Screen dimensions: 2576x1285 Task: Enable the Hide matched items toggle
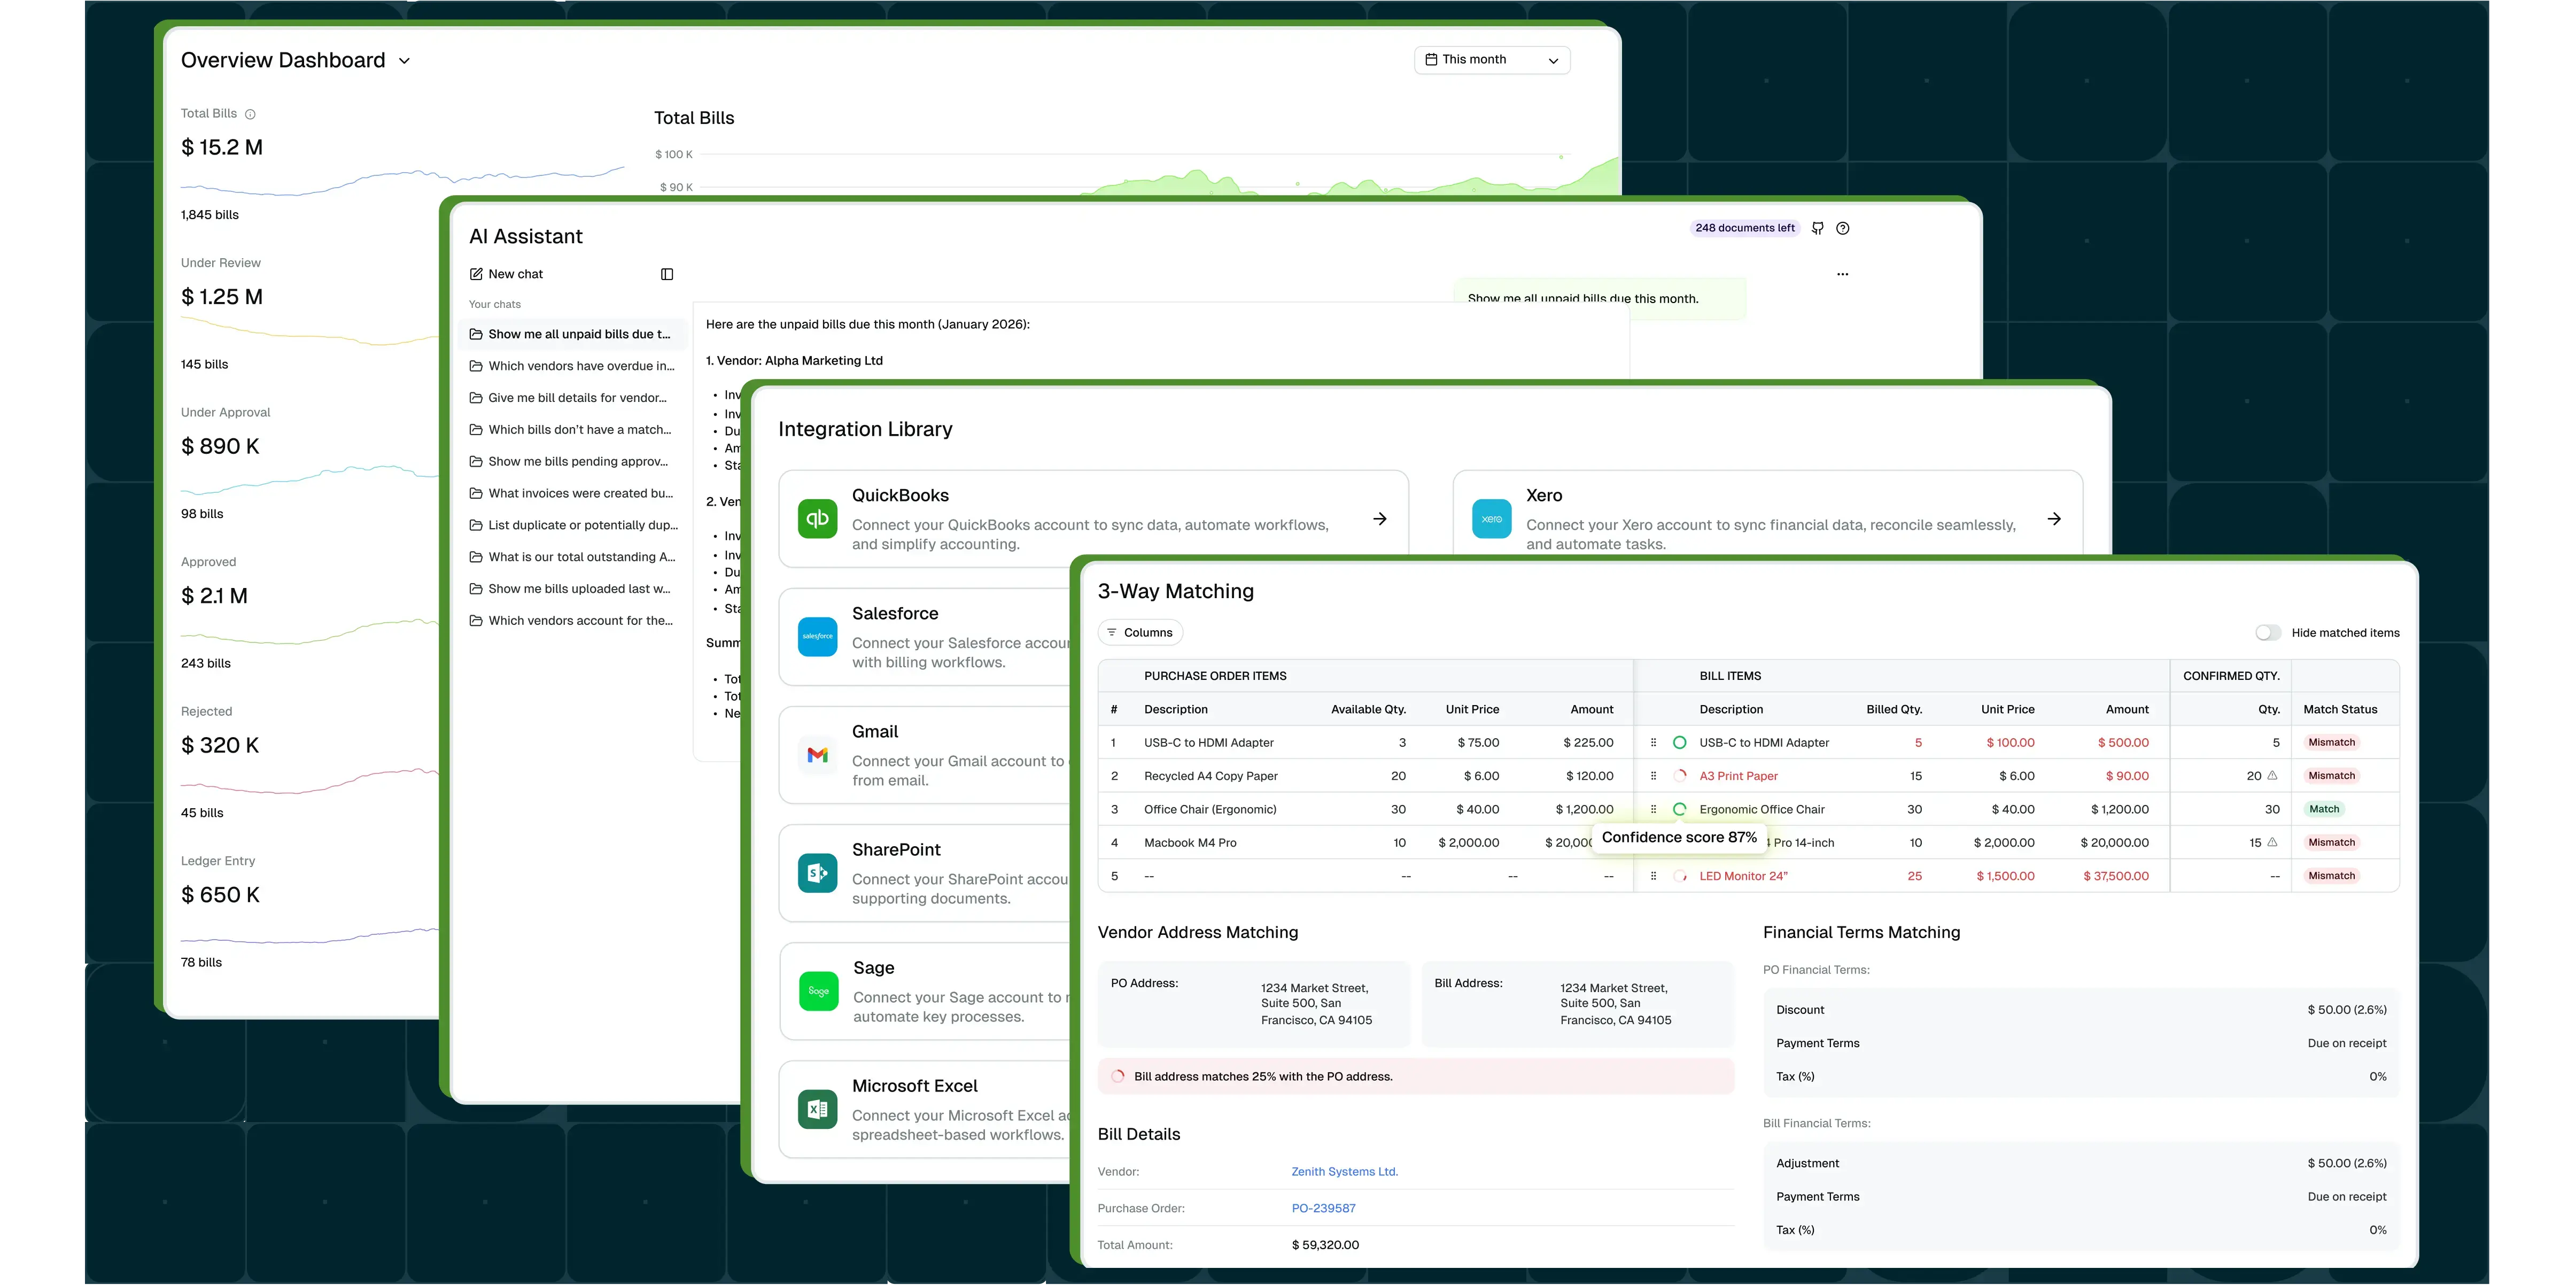[x=2267, y=632]
